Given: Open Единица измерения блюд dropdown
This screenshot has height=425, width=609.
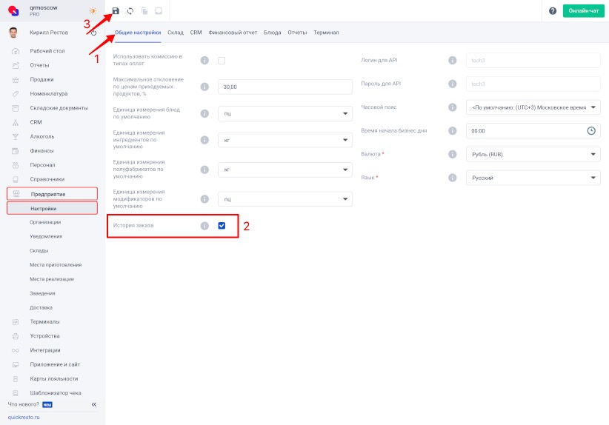Looking at the screenshot, I should click(x=285, y=113).
